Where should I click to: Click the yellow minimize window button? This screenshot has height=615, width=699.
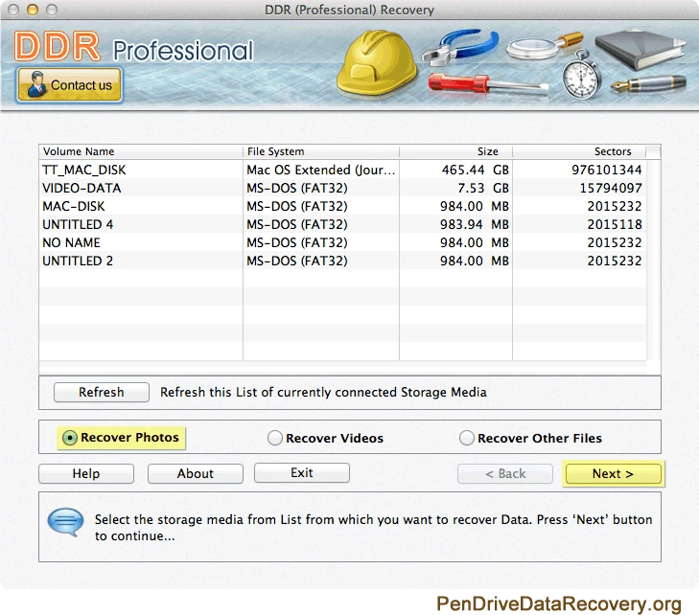pyautogui.click(x=32, y=10)
